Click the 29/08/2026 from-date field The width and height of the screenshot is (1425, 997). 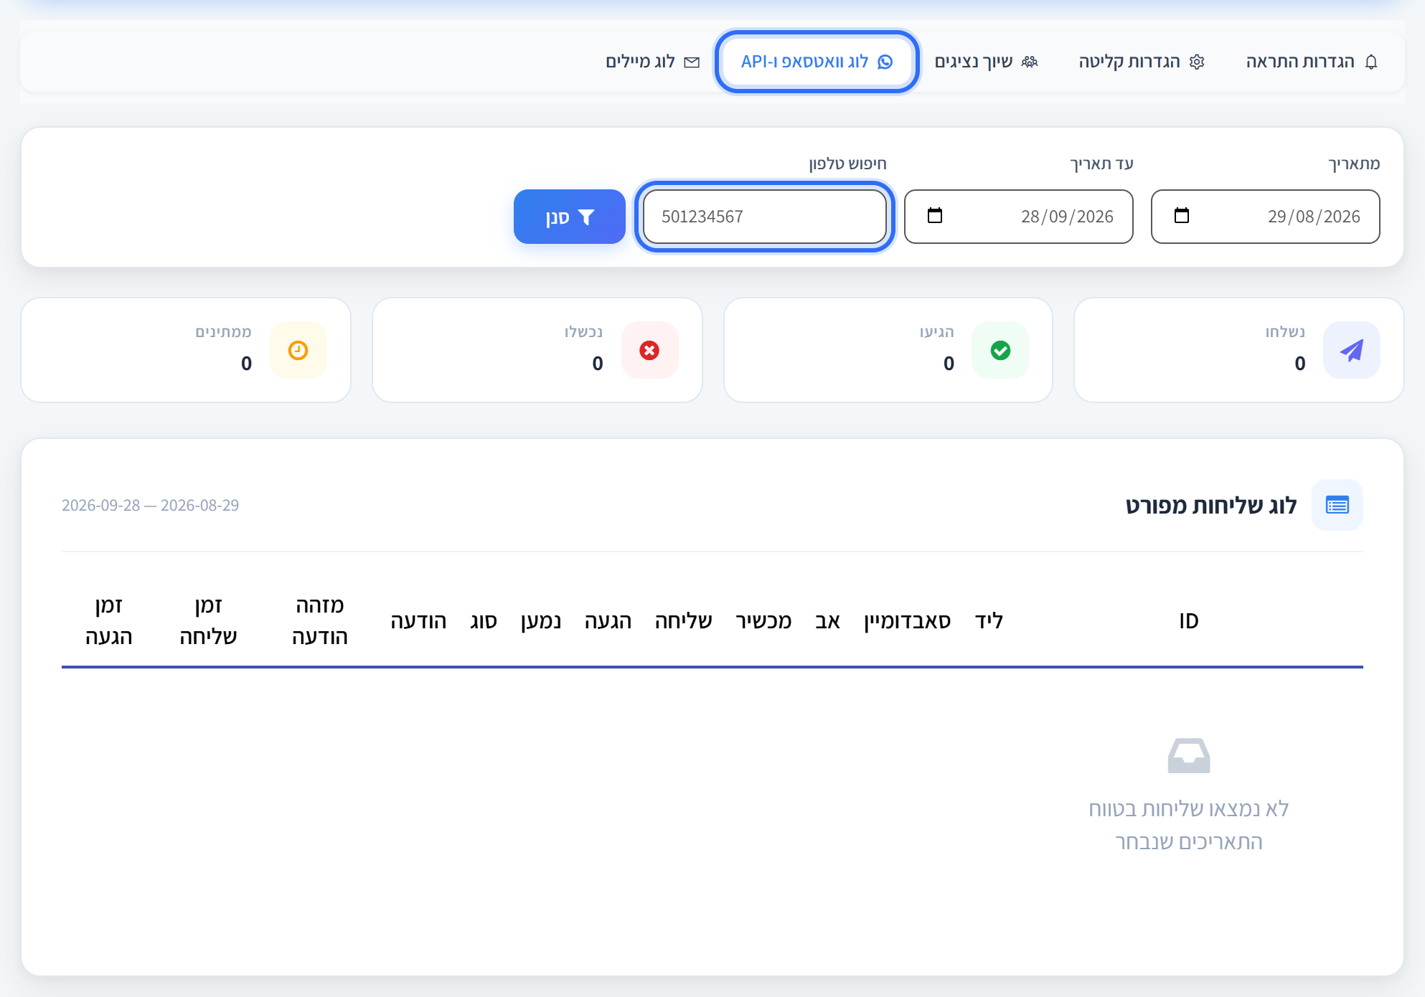tap(1266, 217)
